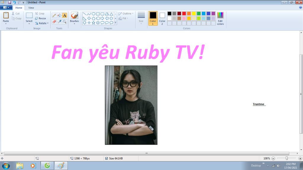Pick the red color swatch
Viewport: 303px width, 170px height.
tap(184, 14)
